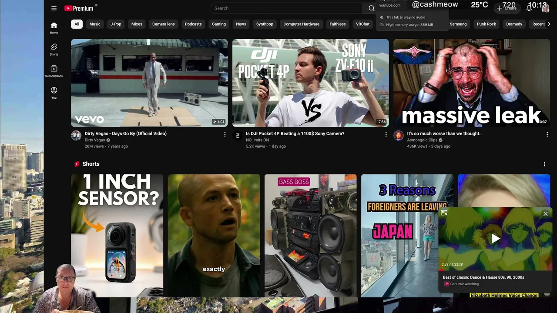Screen dimensions: 557x313
Task: Click the 'Shorts' section heading
Action: pyautogui.click(x=91, y=164)
